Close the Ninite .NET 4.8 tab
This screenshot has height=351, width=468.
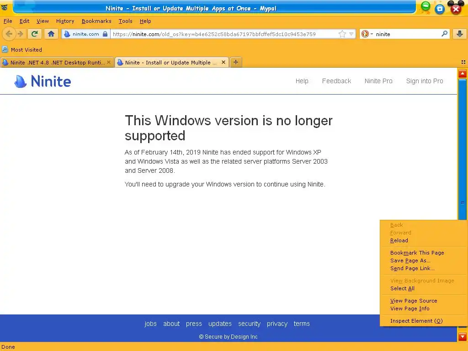[109, 62]
